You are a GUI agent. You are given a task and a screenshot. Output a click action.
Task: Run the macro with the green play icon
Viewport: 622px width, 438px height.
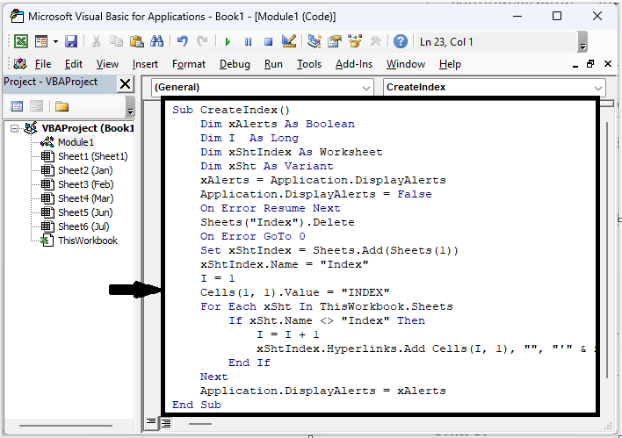(228, 41)
